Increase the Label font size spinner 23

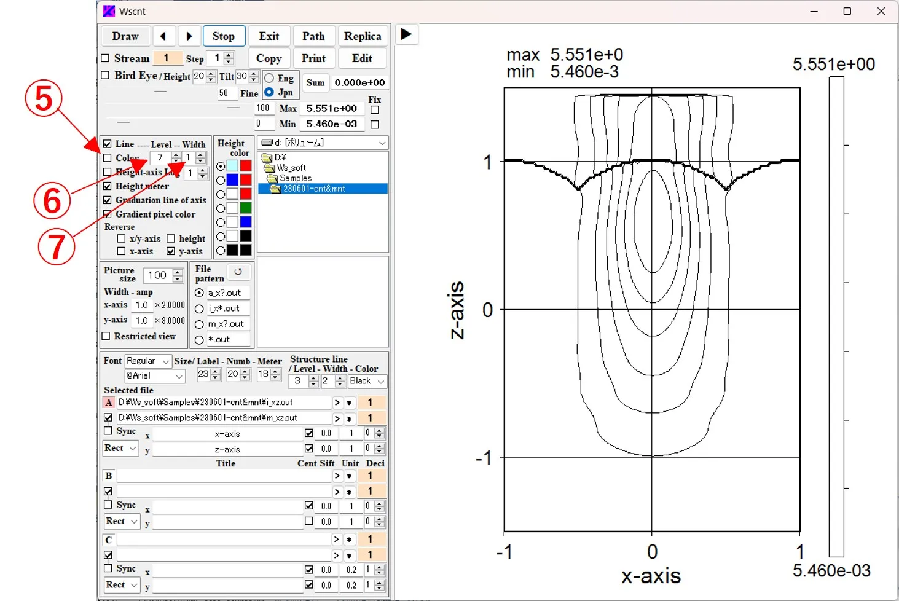(216, 371)
